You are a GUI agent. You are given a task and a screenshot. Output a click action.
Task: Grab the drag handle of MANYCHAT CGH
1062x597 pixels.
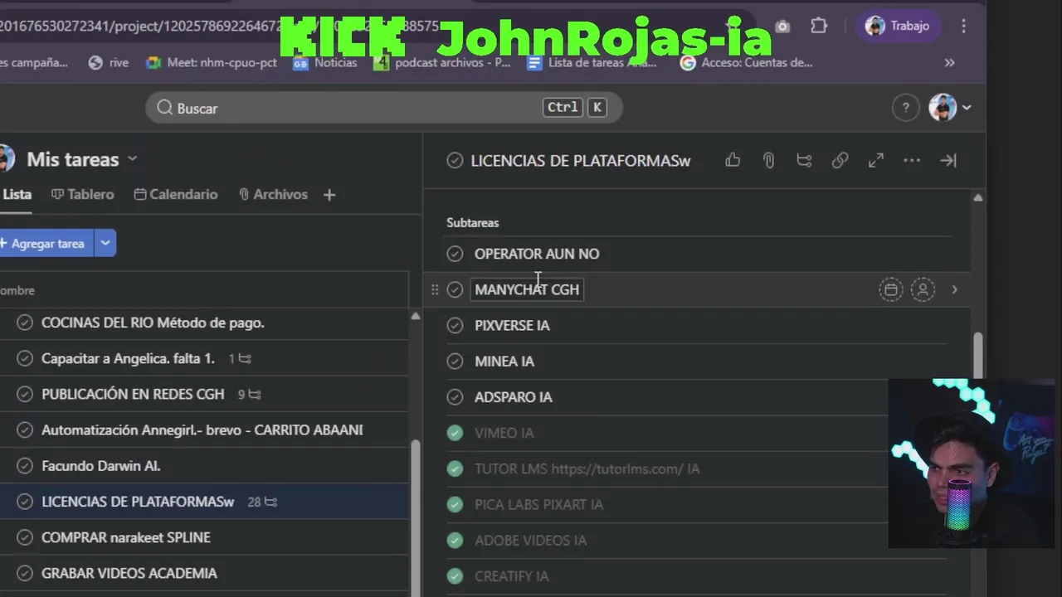435,289
